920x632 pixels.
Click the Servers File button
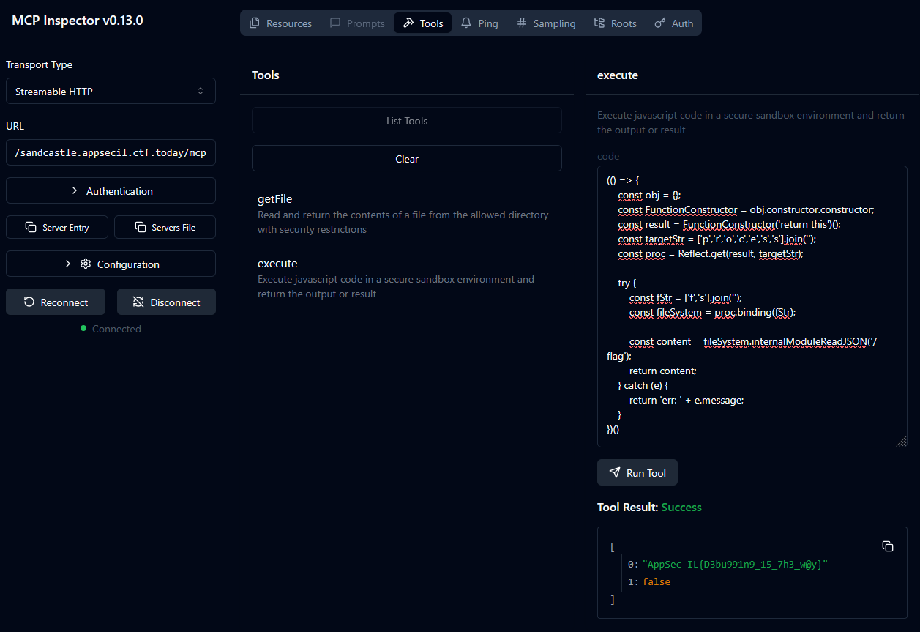pos(165,227)
